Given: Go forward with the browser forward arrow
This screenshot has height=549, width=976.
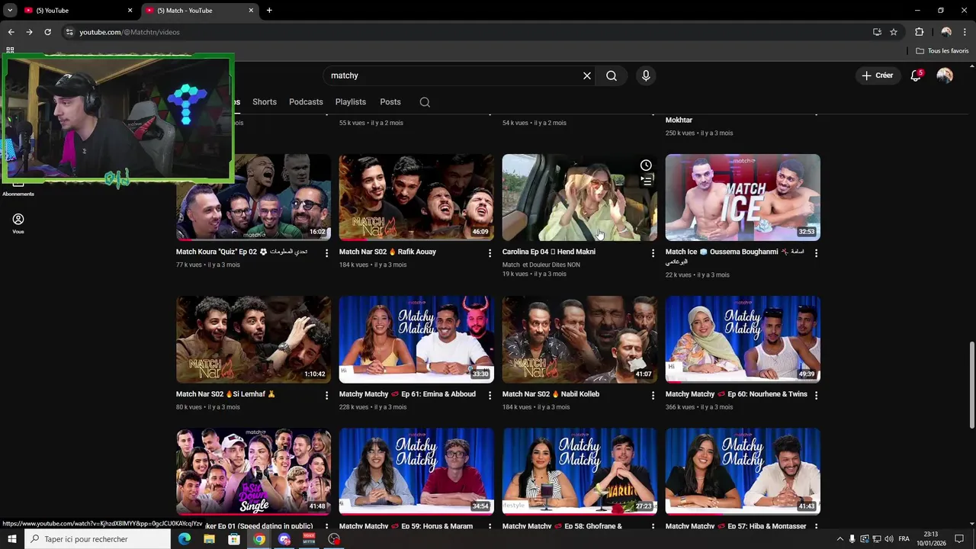Looking at the screenshot, I should click(29, 32).
